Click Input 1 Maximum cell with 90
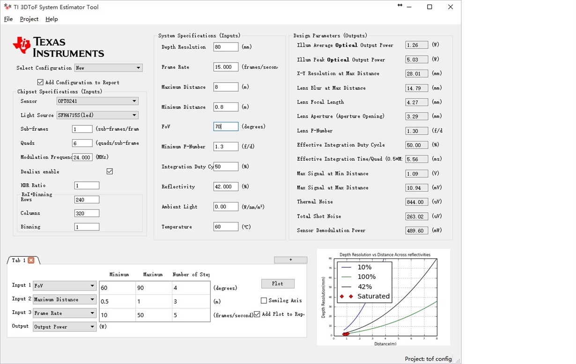 point(154,288)
